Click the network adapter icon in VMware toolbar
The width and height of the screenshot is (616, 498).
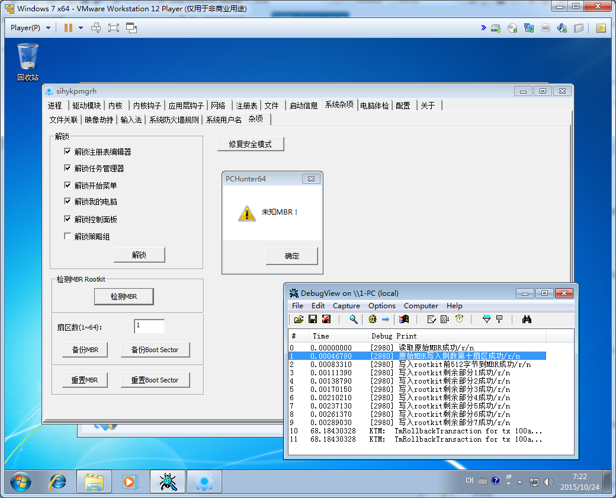point(529,28)
